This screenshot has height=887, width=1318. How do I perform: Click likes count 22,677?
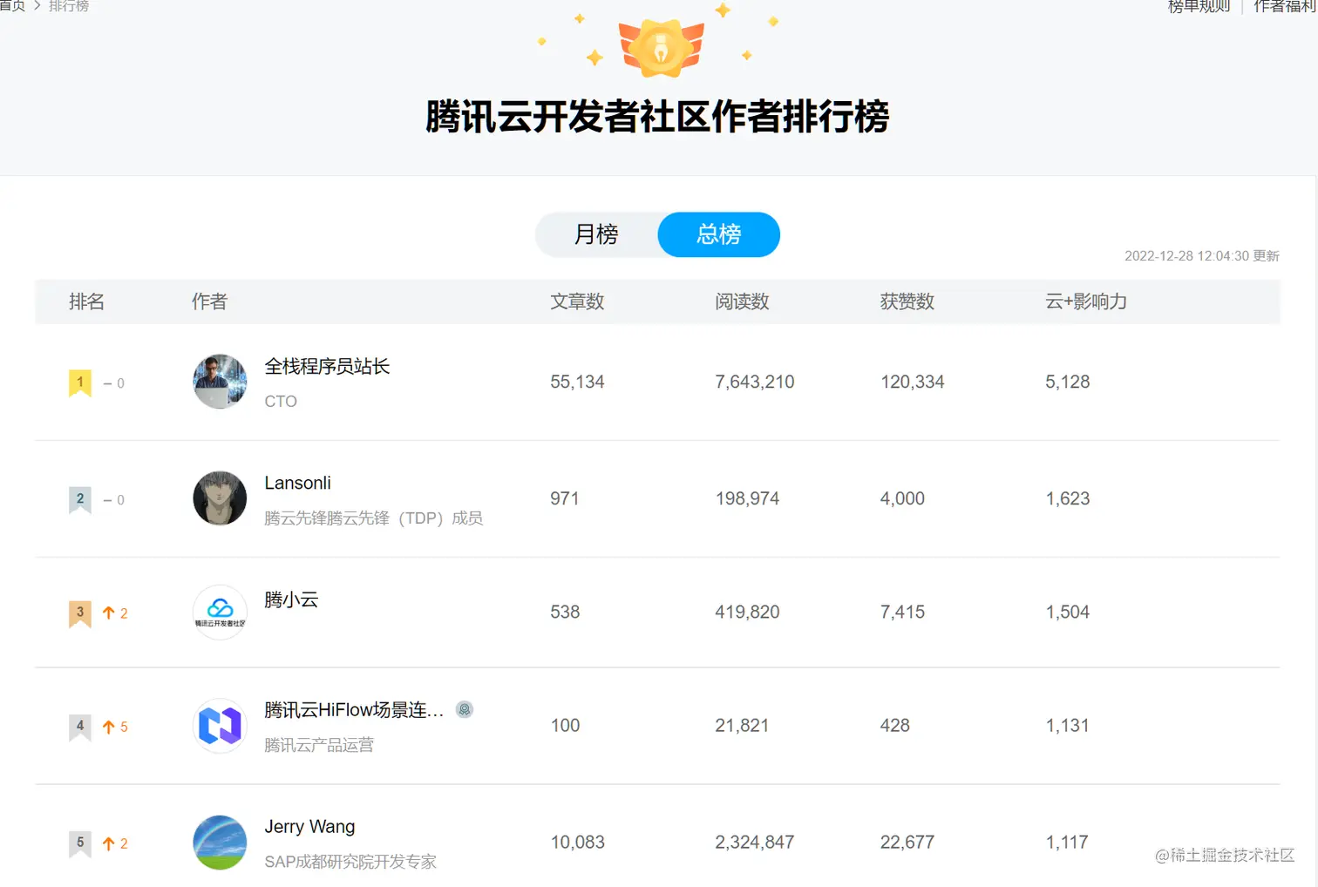tap(907, 842)
